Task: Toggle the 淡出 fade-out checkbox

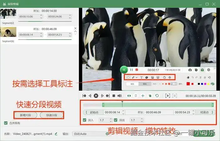Action: (x=116, y=120)
